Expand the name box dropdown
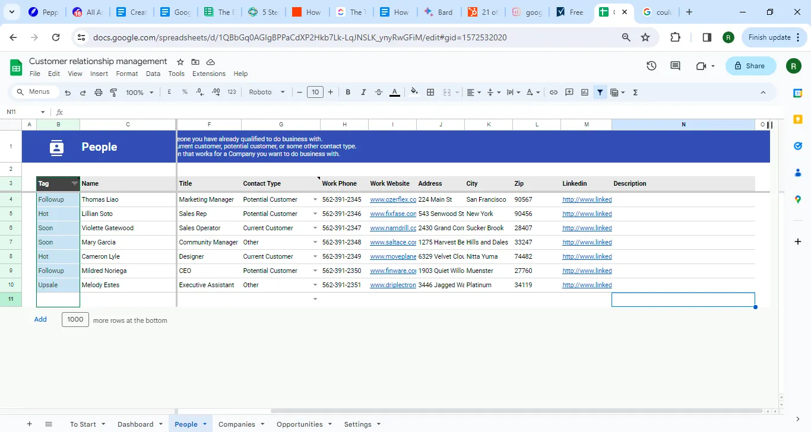 [43, 112]
